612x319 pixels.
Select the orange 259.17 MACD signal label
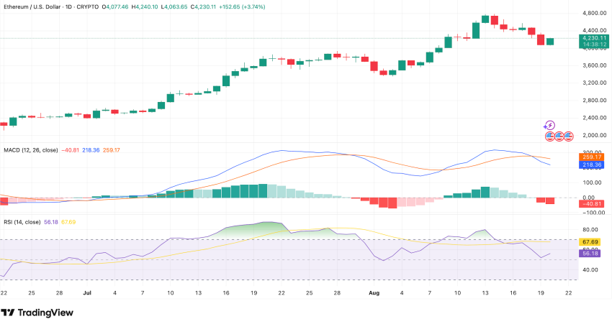click(x=593, y=157)
